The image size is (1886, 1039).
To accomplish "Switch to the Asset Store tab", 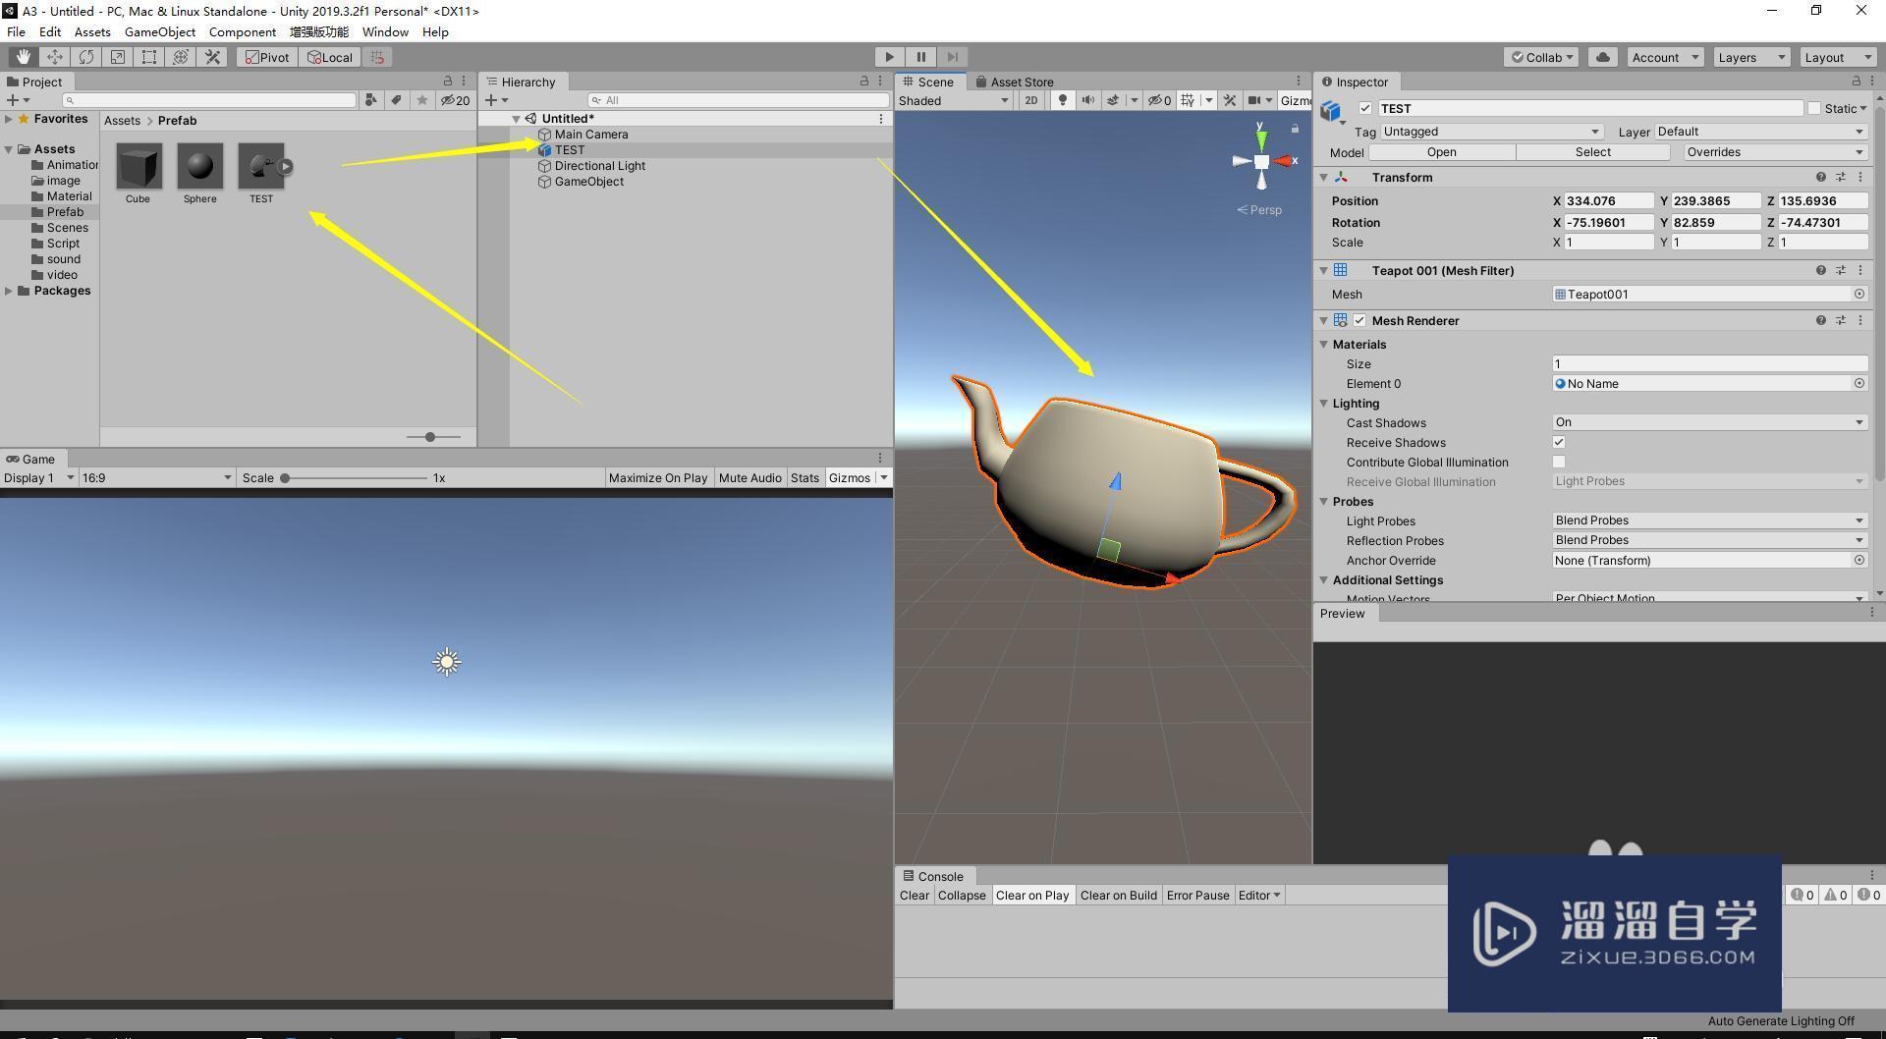I will click(1021, 82).
